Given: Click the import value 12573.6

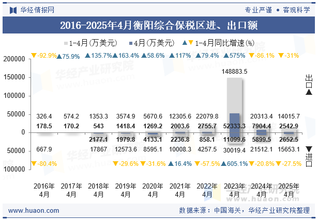Looking at the screenshot, I should click(x=126, y=149).
